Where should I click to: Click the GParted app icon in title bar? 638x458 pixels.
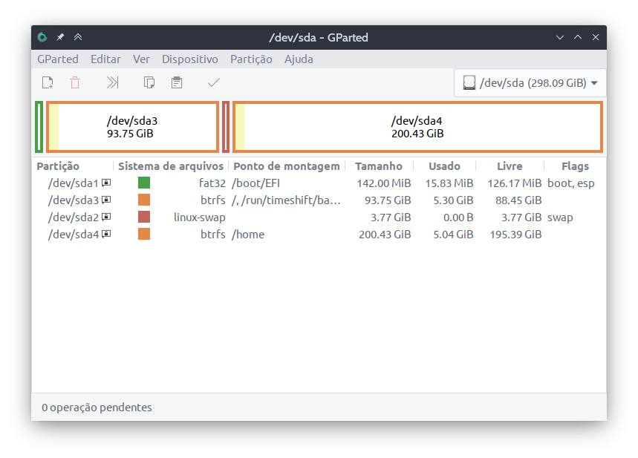pos(42,37)
